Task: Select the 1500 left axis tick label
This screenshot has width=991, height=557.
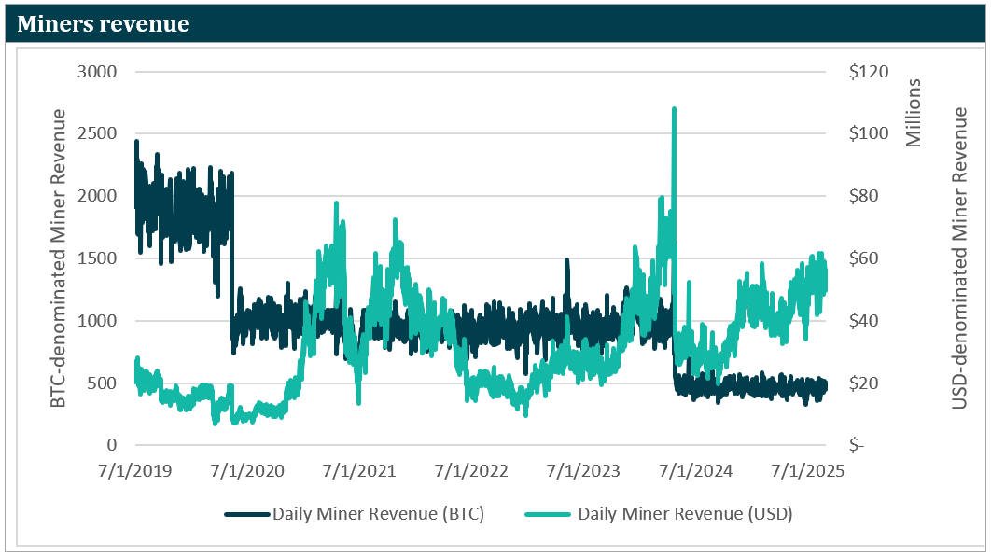Action: (95, 258)
